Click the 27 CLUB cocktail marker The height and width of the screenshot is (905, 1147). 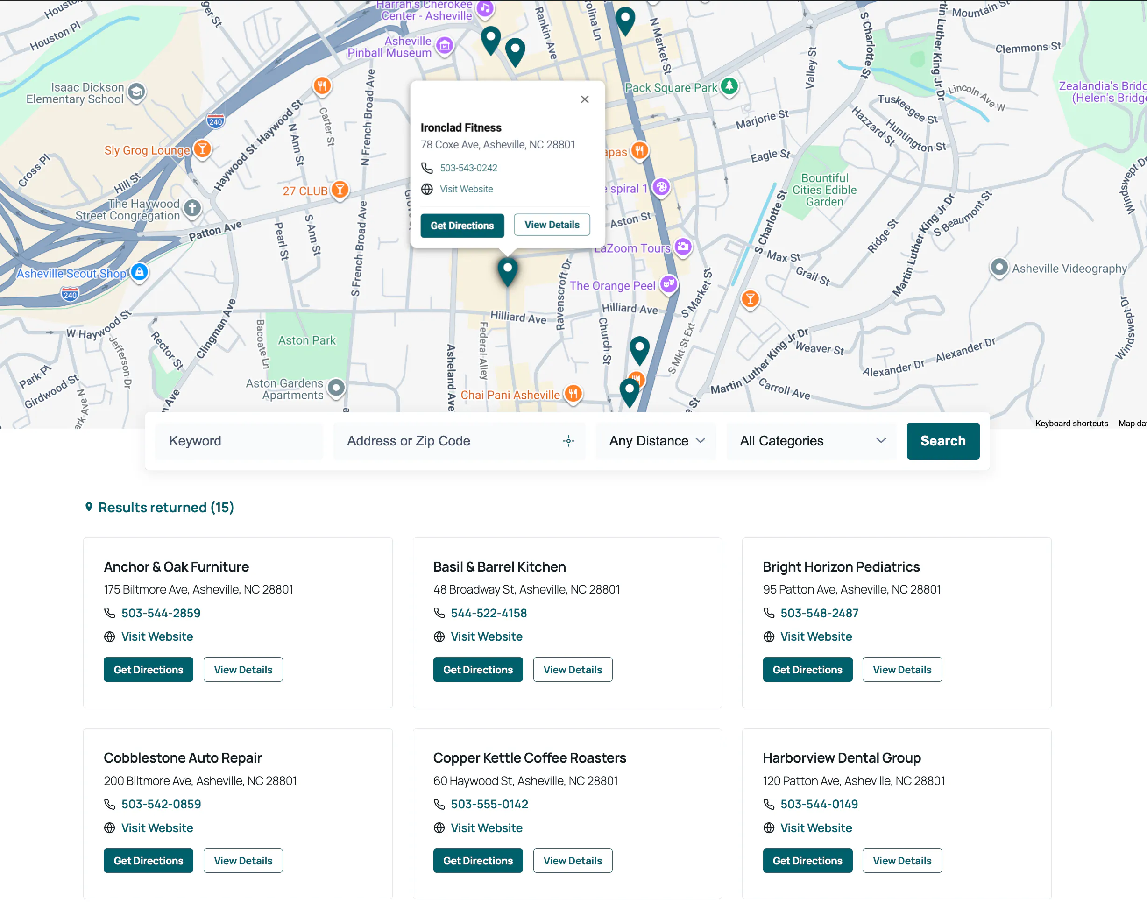(x=340, y=190)
